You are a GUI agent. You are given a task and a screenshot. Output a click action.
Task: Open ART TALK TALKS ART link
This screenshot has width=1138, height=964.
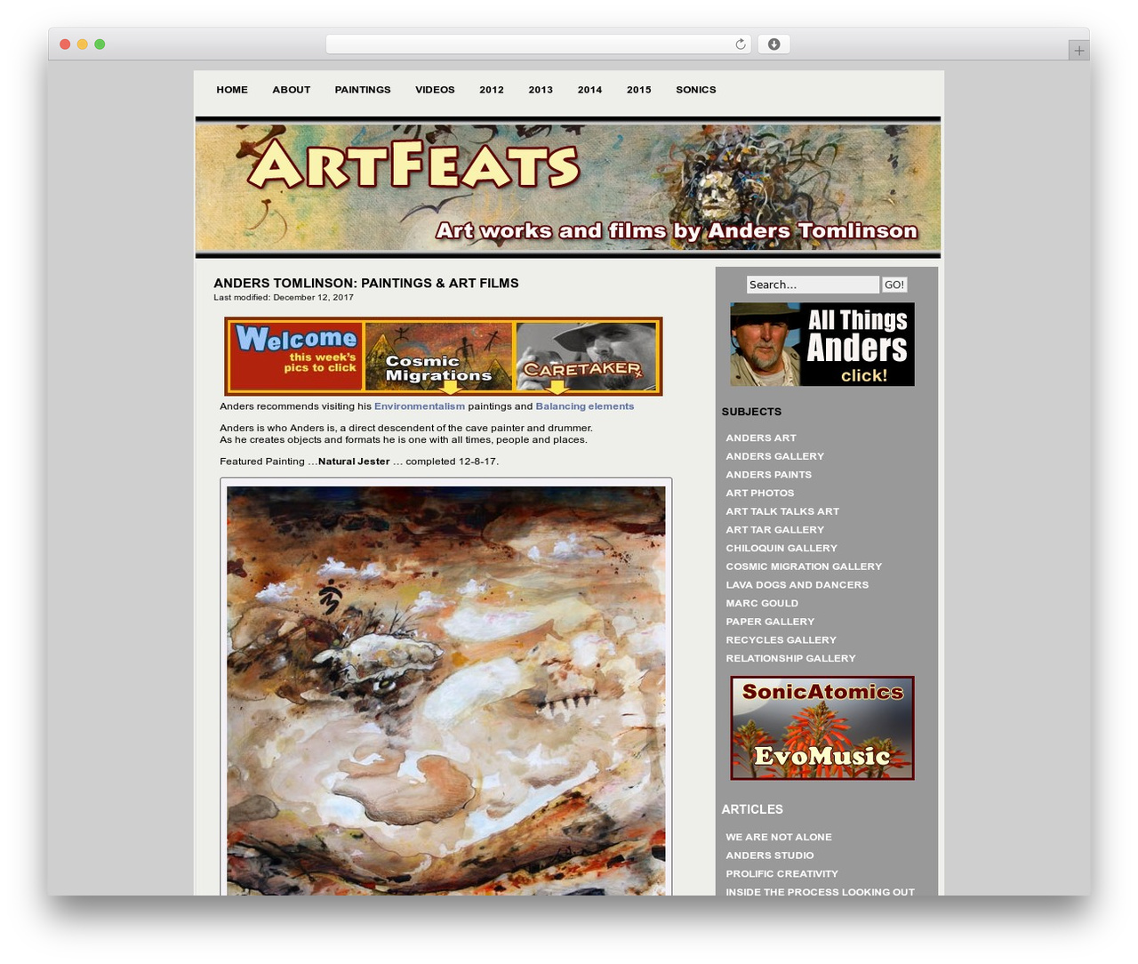782,511
